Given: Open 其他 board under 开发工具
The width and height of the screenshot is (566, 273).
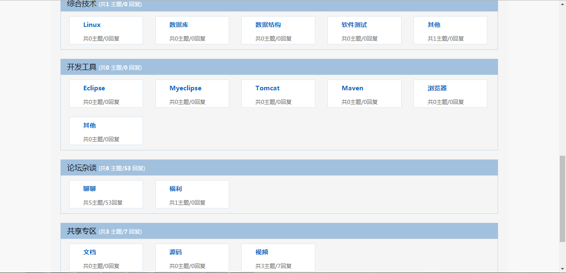Looking at the screenshot, I should point(89,126).
